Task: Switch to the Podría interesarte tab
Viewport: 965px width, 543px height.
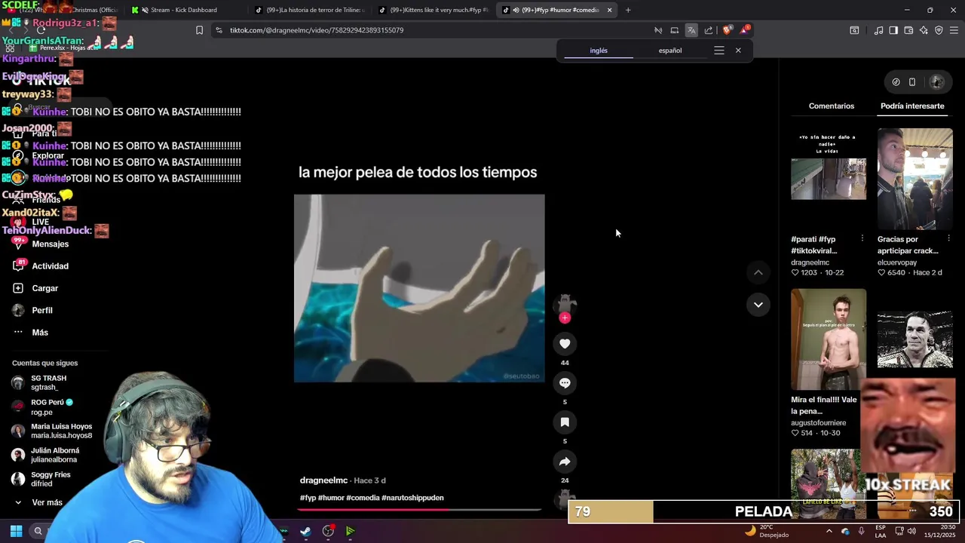Action: coord(912,106)
